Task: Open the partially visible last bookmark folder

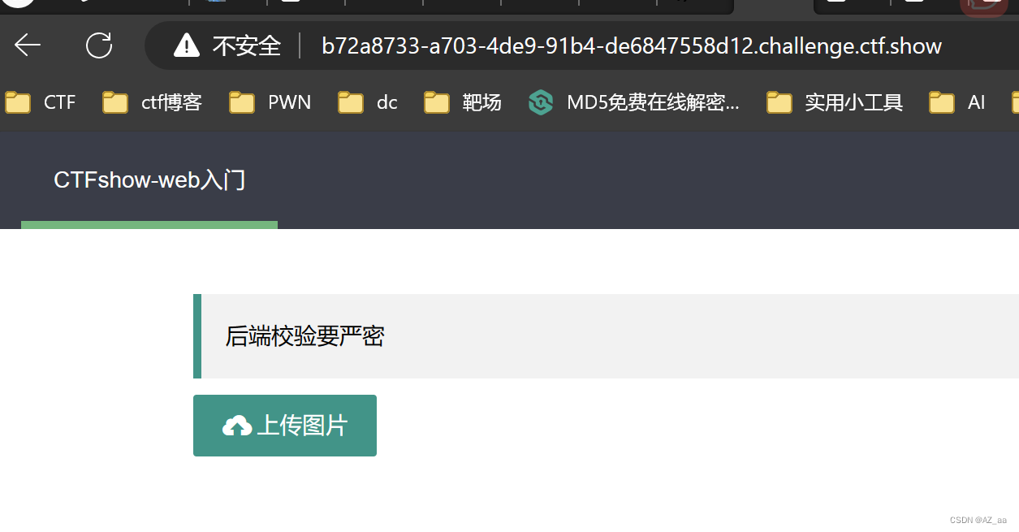Action: 1014,102
